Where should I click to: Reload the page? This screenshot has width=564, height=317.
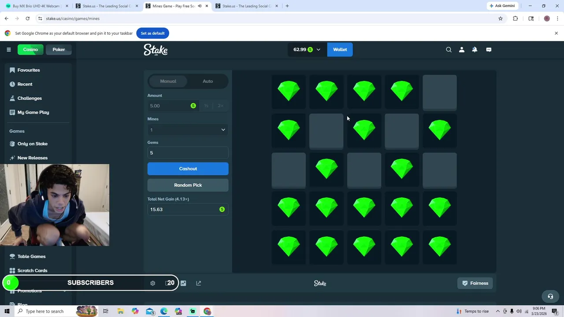[27, 18]
